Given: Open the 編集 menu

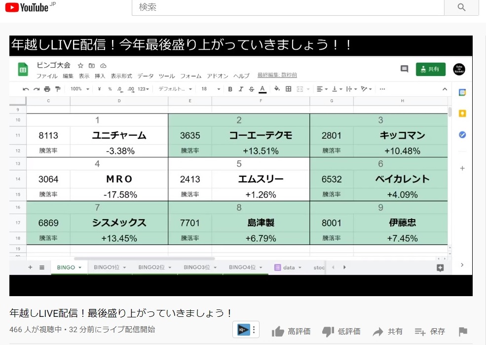Looking at the screenshot, I should coord(68,76).
